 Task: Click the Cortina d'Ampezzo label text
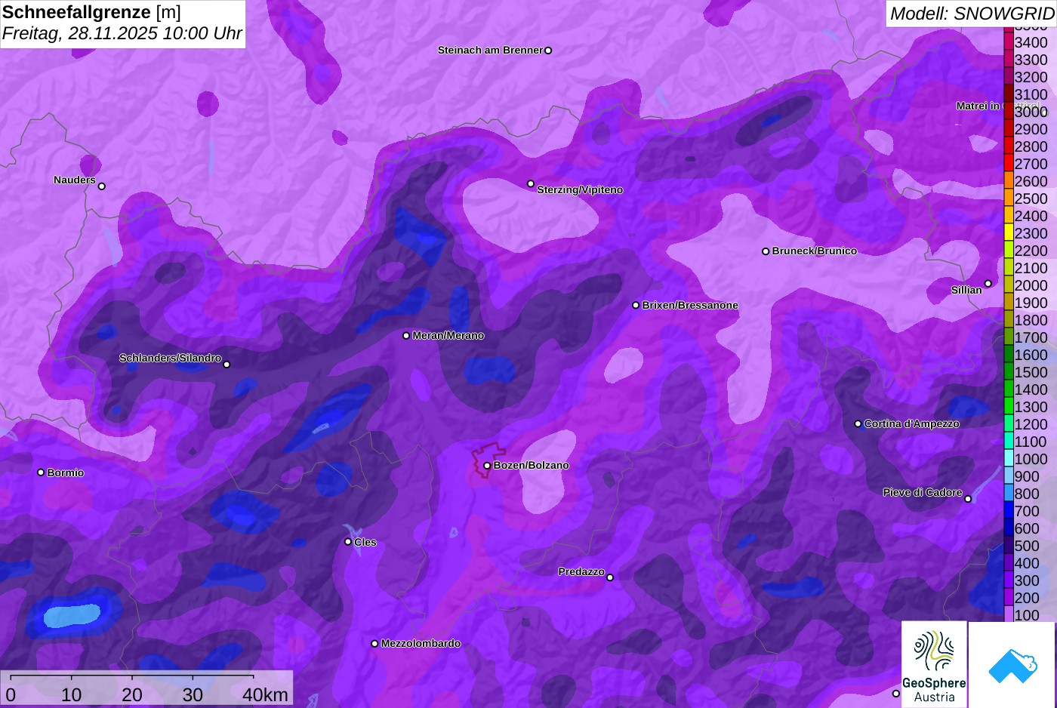point(911,423)
